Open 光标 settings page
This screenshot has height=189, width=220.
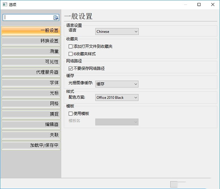[x=31, y=93]
